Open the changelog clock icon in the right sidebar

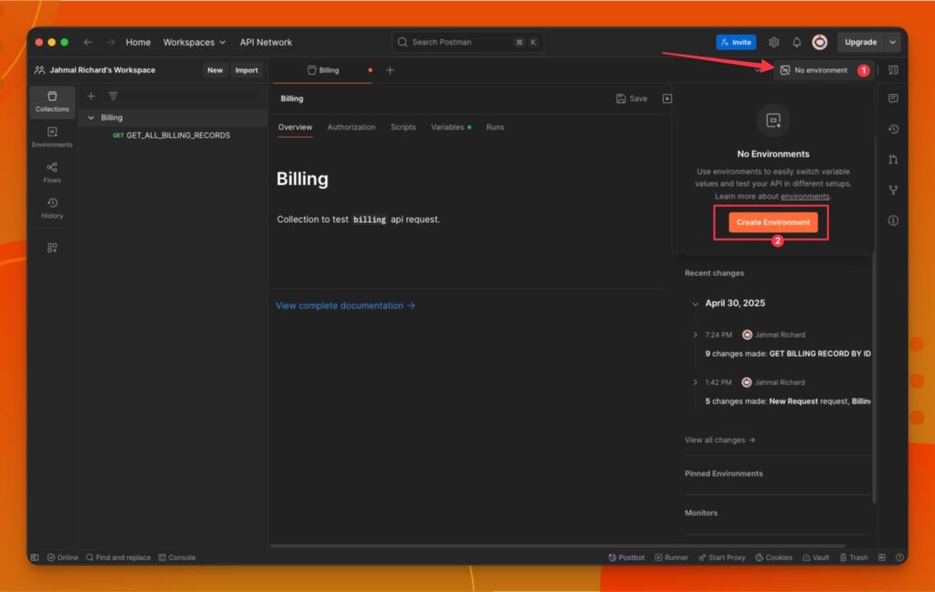(893, 130)
